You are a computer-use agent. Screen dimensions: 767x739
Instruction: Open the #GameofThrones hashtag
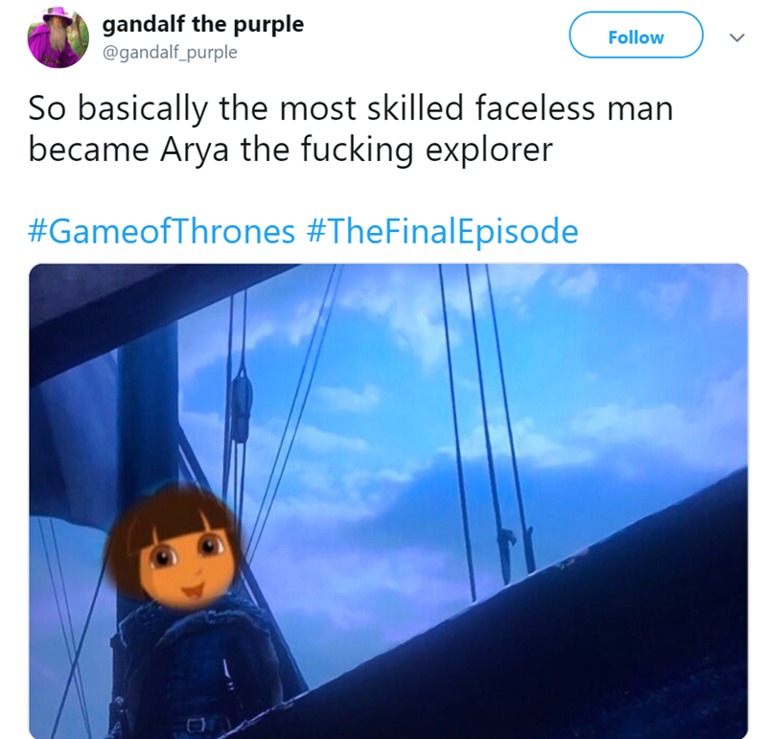pos(162,231)
